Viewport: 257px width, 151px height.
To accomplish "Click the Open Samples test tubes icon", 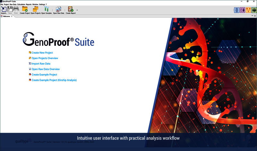I will pyautogui.click(x=46, y=9).
